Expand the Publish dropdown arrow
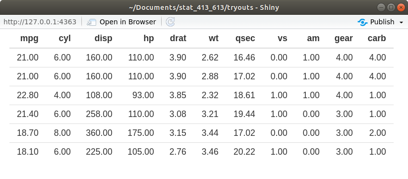This screenshot has width=408, height=179. click(401, 22)
